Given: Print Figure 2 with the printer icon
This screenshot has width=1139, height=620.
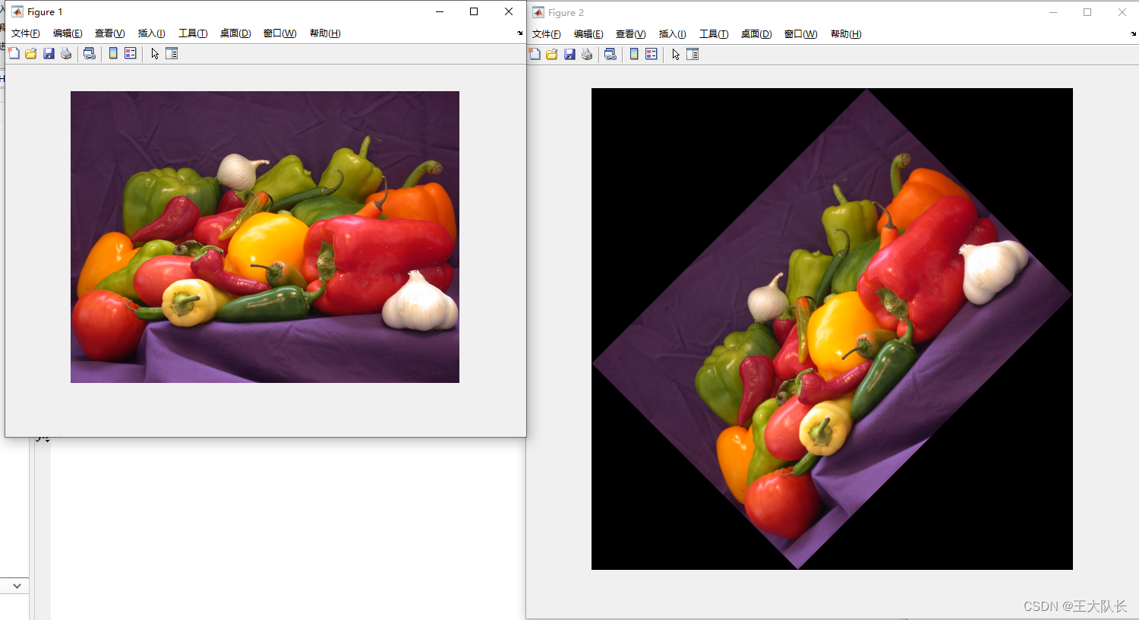Looking at the screenshot, I should point(587,54).
